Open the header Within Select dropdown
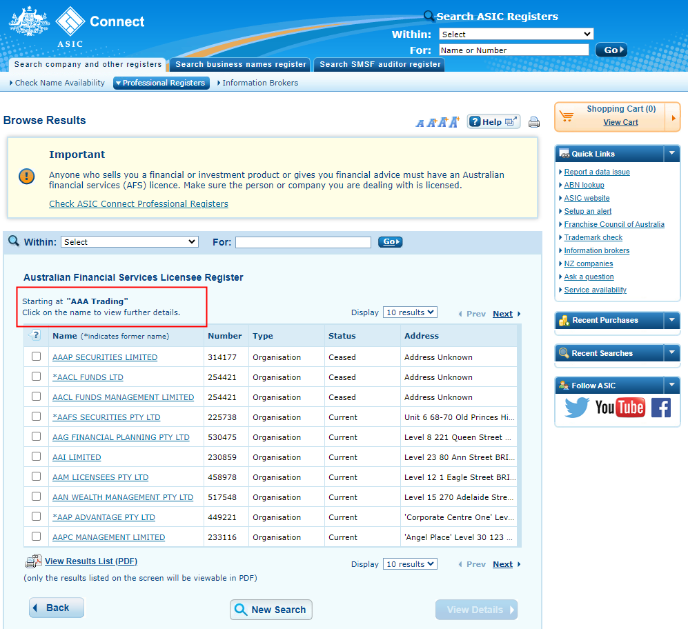This screenshot has width=688, height=629. (x=516, y=34)
